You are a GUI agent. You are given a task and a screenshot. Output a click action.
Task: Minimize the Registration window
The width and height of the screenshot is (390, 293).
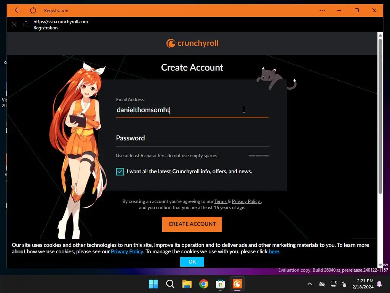[339, 10]
